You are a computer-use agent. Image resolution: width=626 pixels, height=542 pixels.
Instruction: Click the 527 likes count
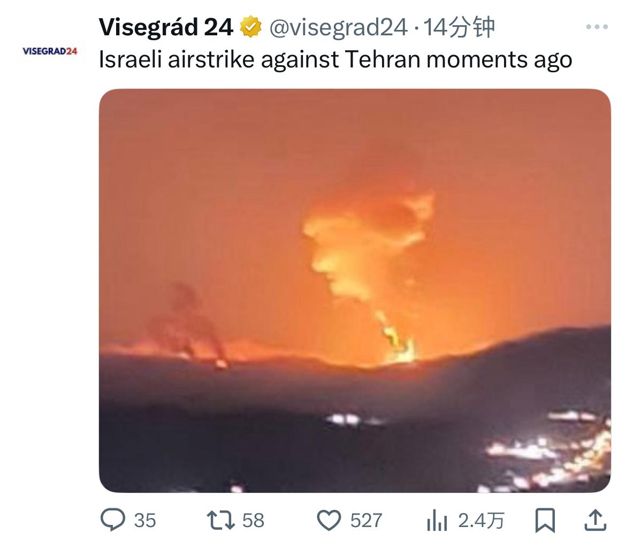(366, 521)
